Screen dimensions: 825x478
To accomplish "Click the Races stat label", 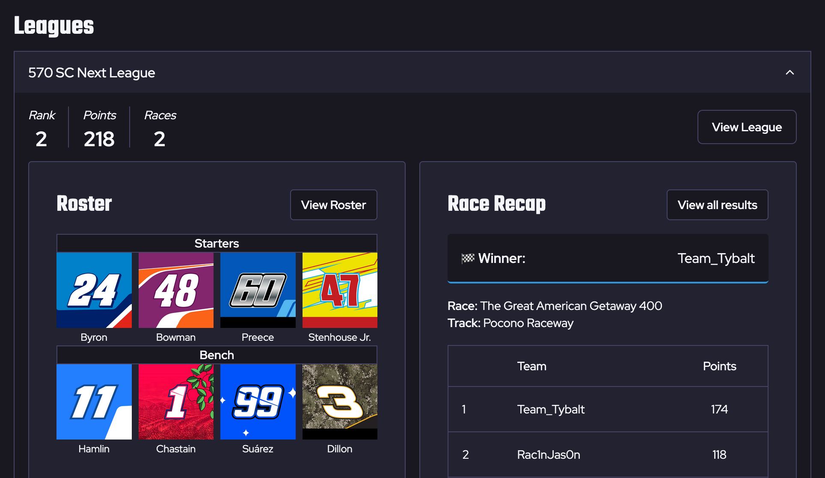I will [x=160, y=115].
